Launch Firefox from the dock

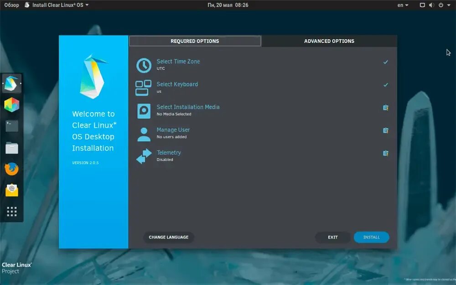[12, 169]
